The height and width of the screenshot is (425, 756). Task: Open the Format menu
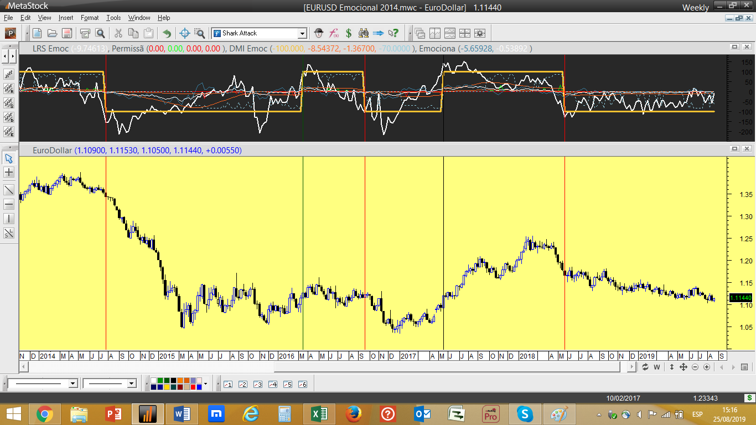(90, 18)
